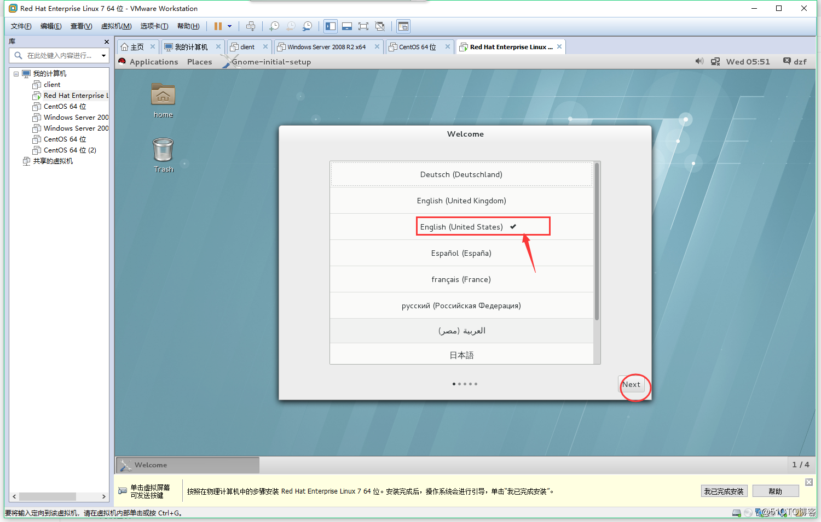The width and height of the screenshot is (821, 522).
Task: Close the client tab
Action: tap(265, 46)
